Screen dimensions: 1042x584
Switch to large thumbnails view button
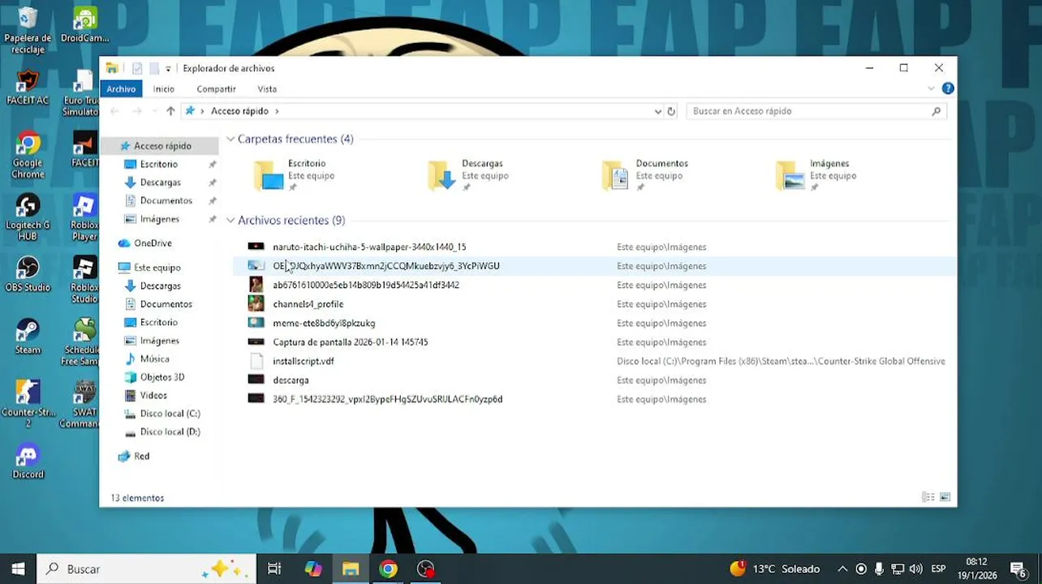[x=945, y=497]
